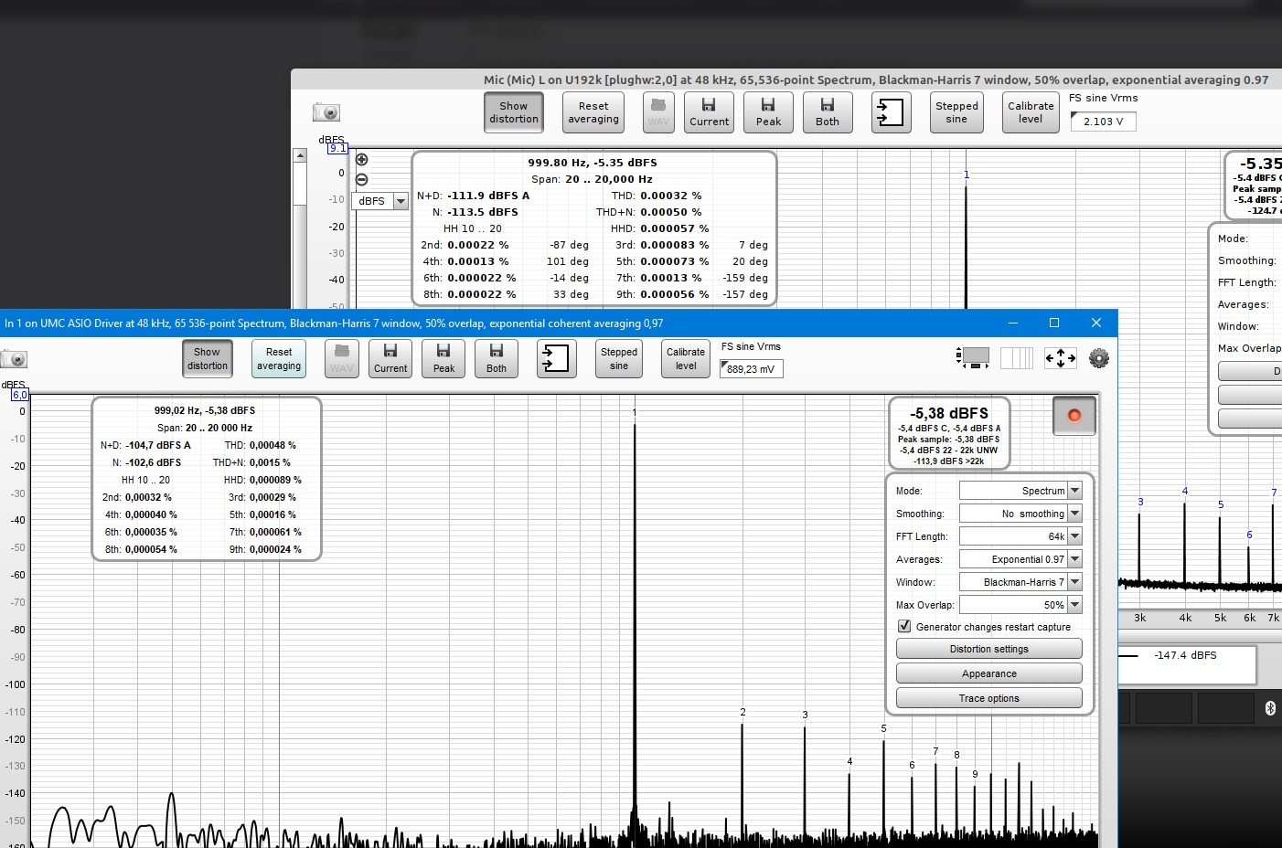1282x848 pixels.
Task: Click the large -5,38 dBFS level readout
Action: (x=949, y=413)
